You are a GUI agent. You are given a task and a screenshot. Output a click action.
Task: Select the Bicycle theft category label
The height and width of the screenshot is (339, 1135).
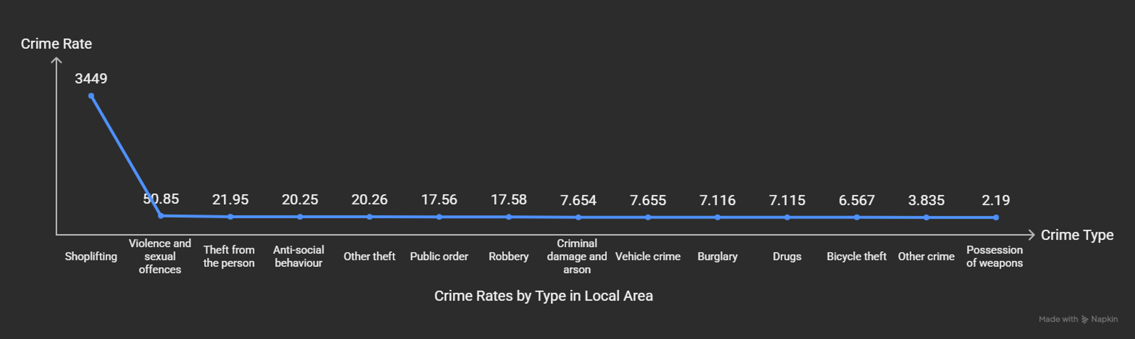856,256
